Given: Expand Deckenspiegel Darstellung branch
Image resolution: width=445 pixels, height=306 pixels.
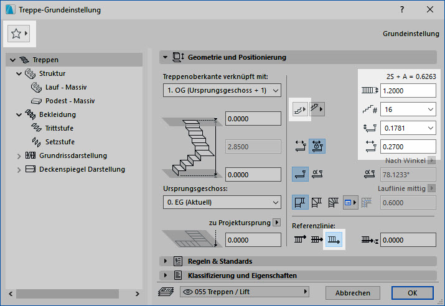Looking at the screenshot, I should 19,170.
